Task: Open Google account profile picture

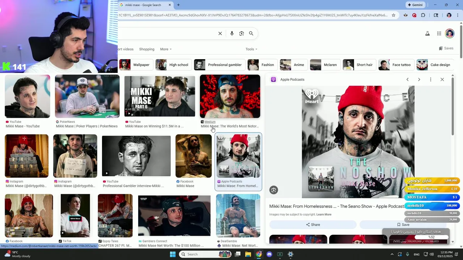Action: [450, 34]
